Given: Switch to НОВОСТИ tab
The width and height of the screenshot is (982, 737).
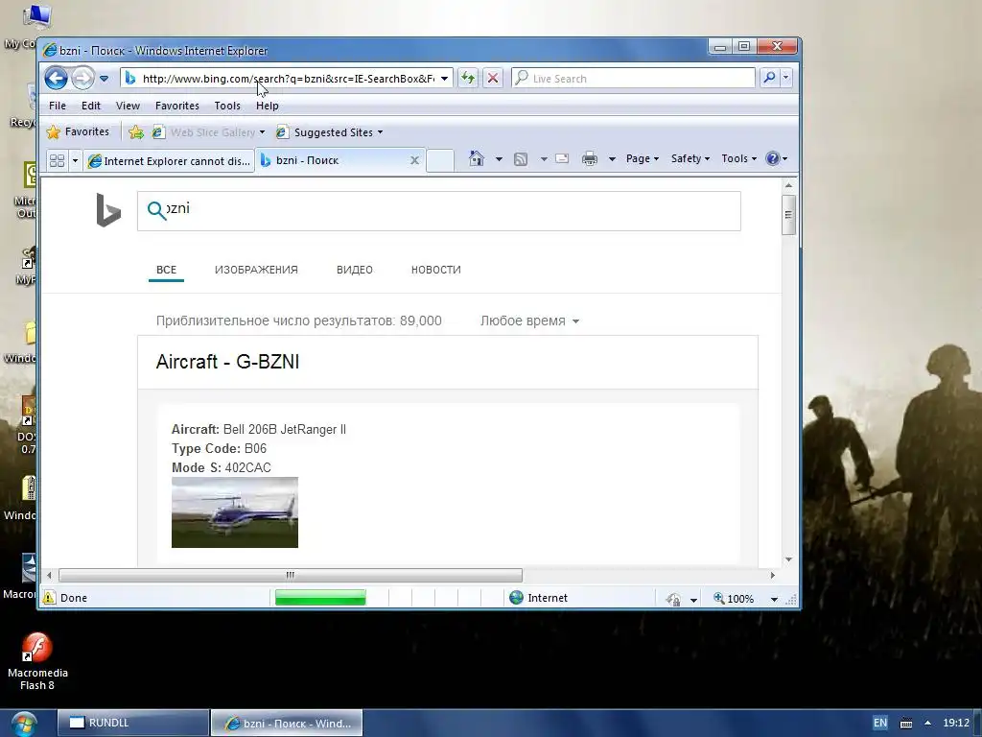Looking at the screenshot, I should 436,270.
